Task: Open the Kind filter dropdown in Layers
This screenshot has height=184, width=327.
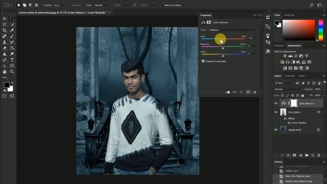Action: tap(284, 83)
